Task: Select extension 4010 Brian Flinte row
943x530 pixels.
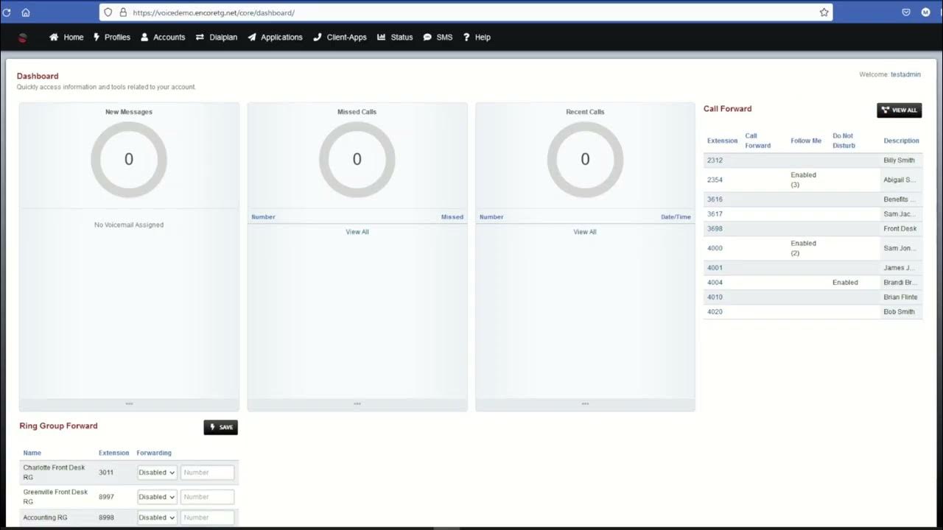Action: (813, 297)
